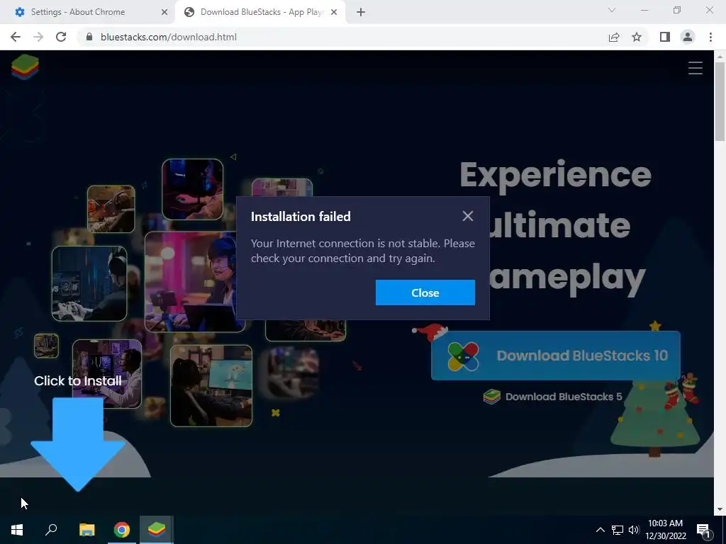726x544 pixels.
Task: Click BlueStacks installer in taskbar
Action: coord(157,530)
